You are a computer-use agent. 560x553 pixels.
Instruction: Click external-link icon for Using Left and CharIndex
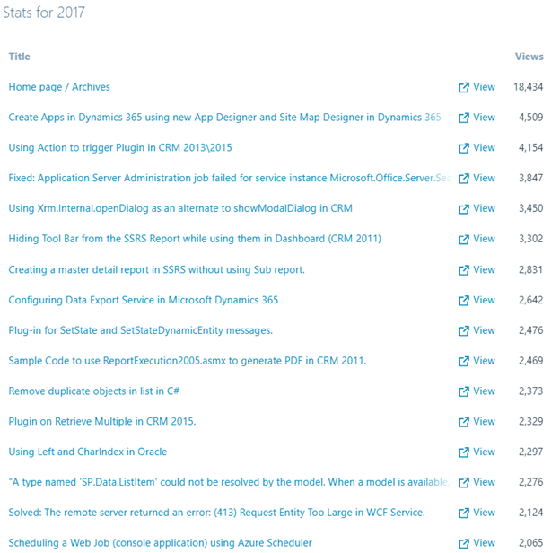tap(464, 452)
